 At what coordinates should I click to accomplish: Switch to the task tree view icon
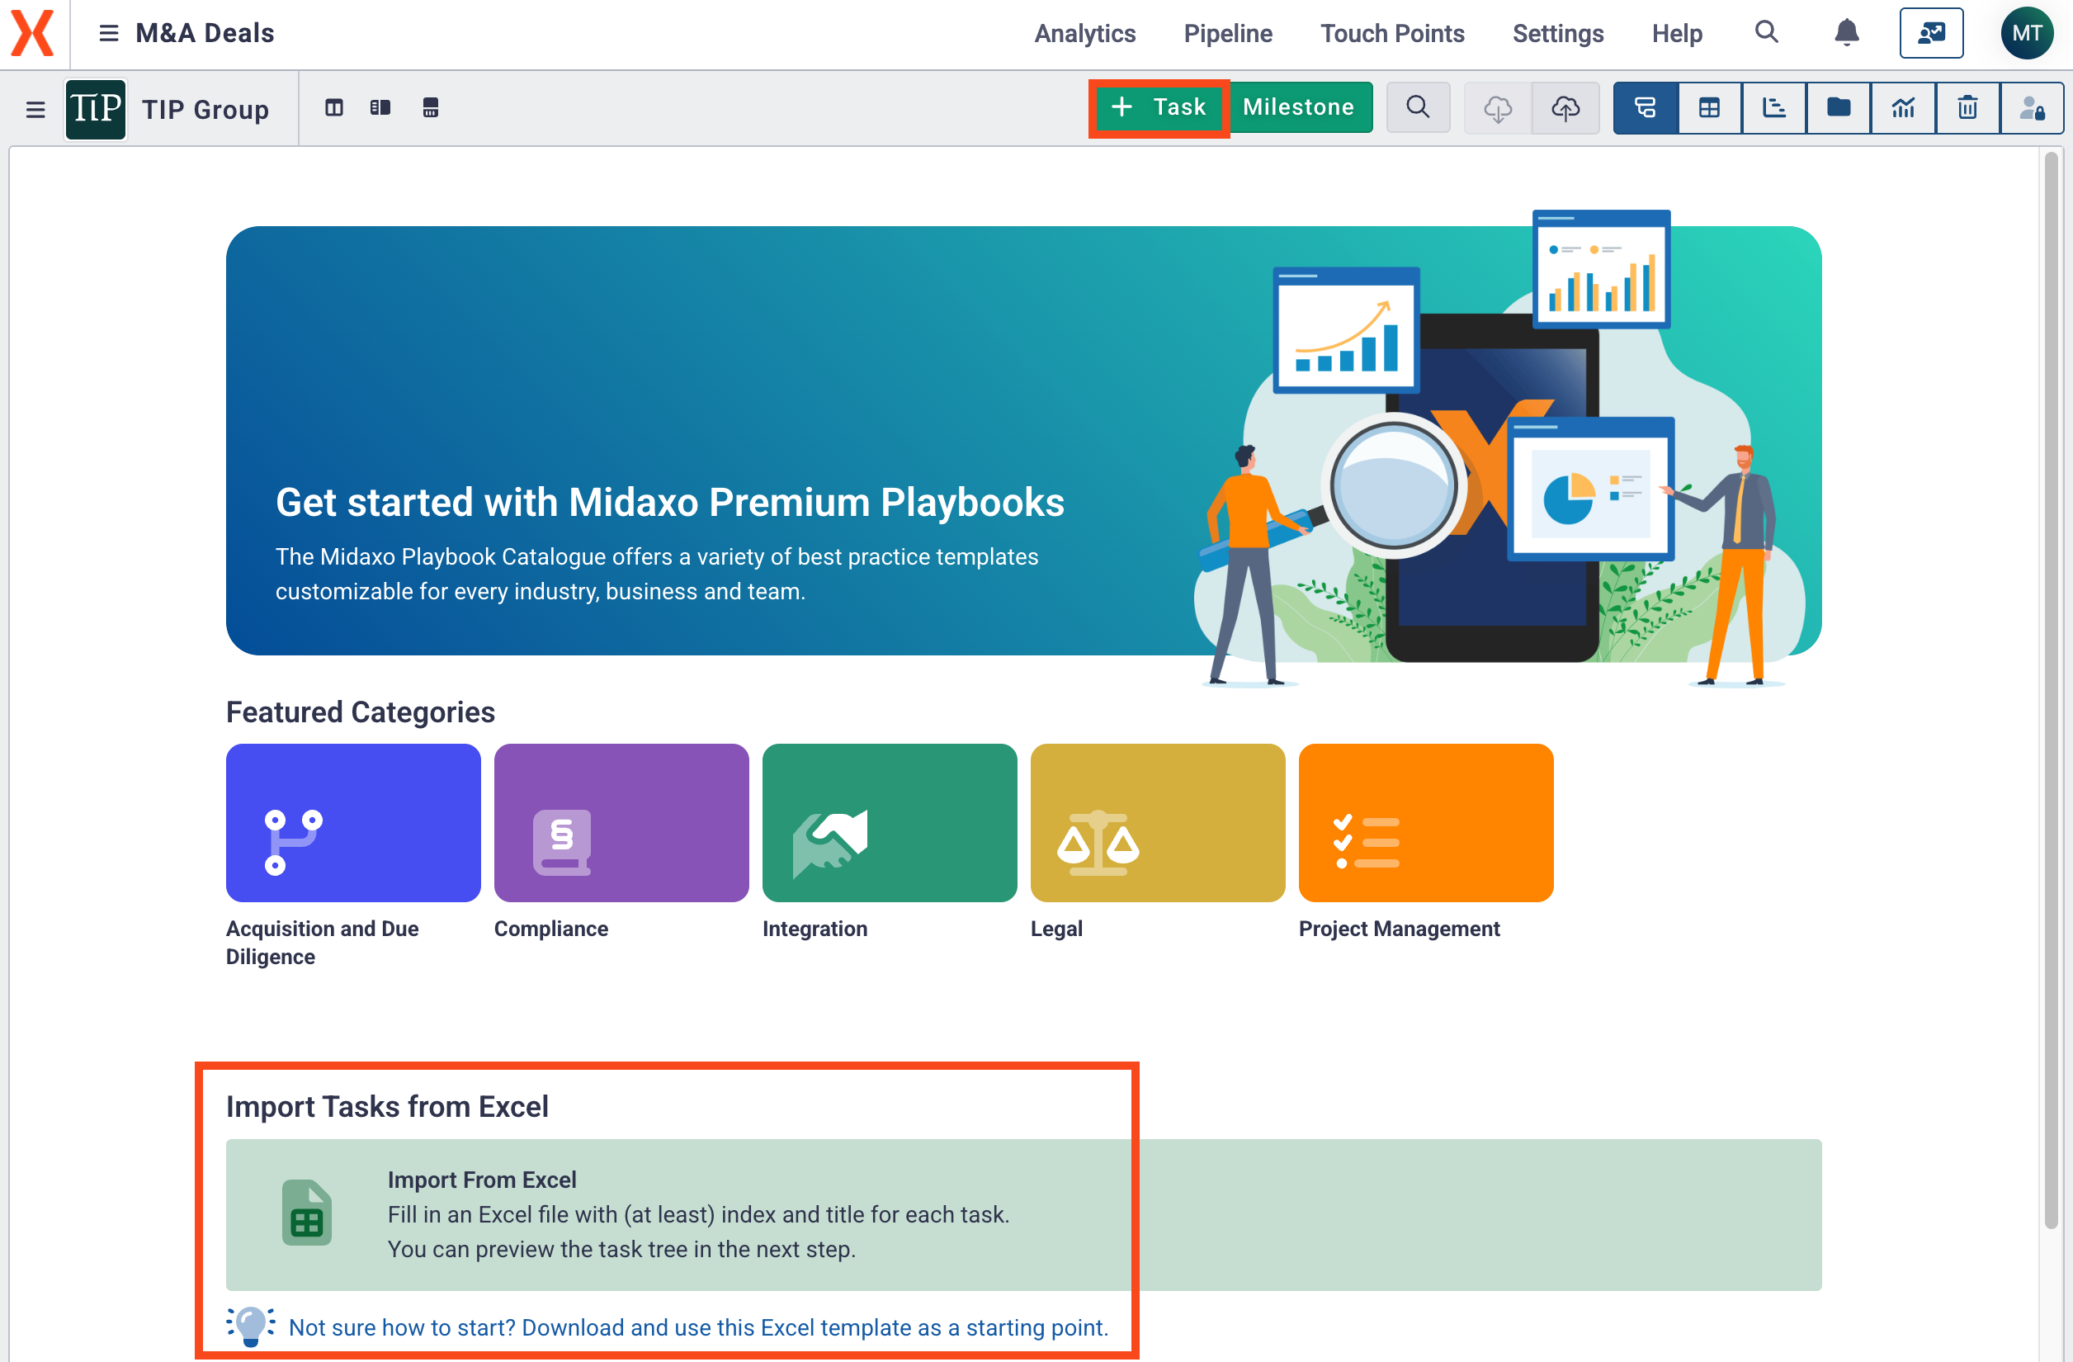coord(1646,108)
